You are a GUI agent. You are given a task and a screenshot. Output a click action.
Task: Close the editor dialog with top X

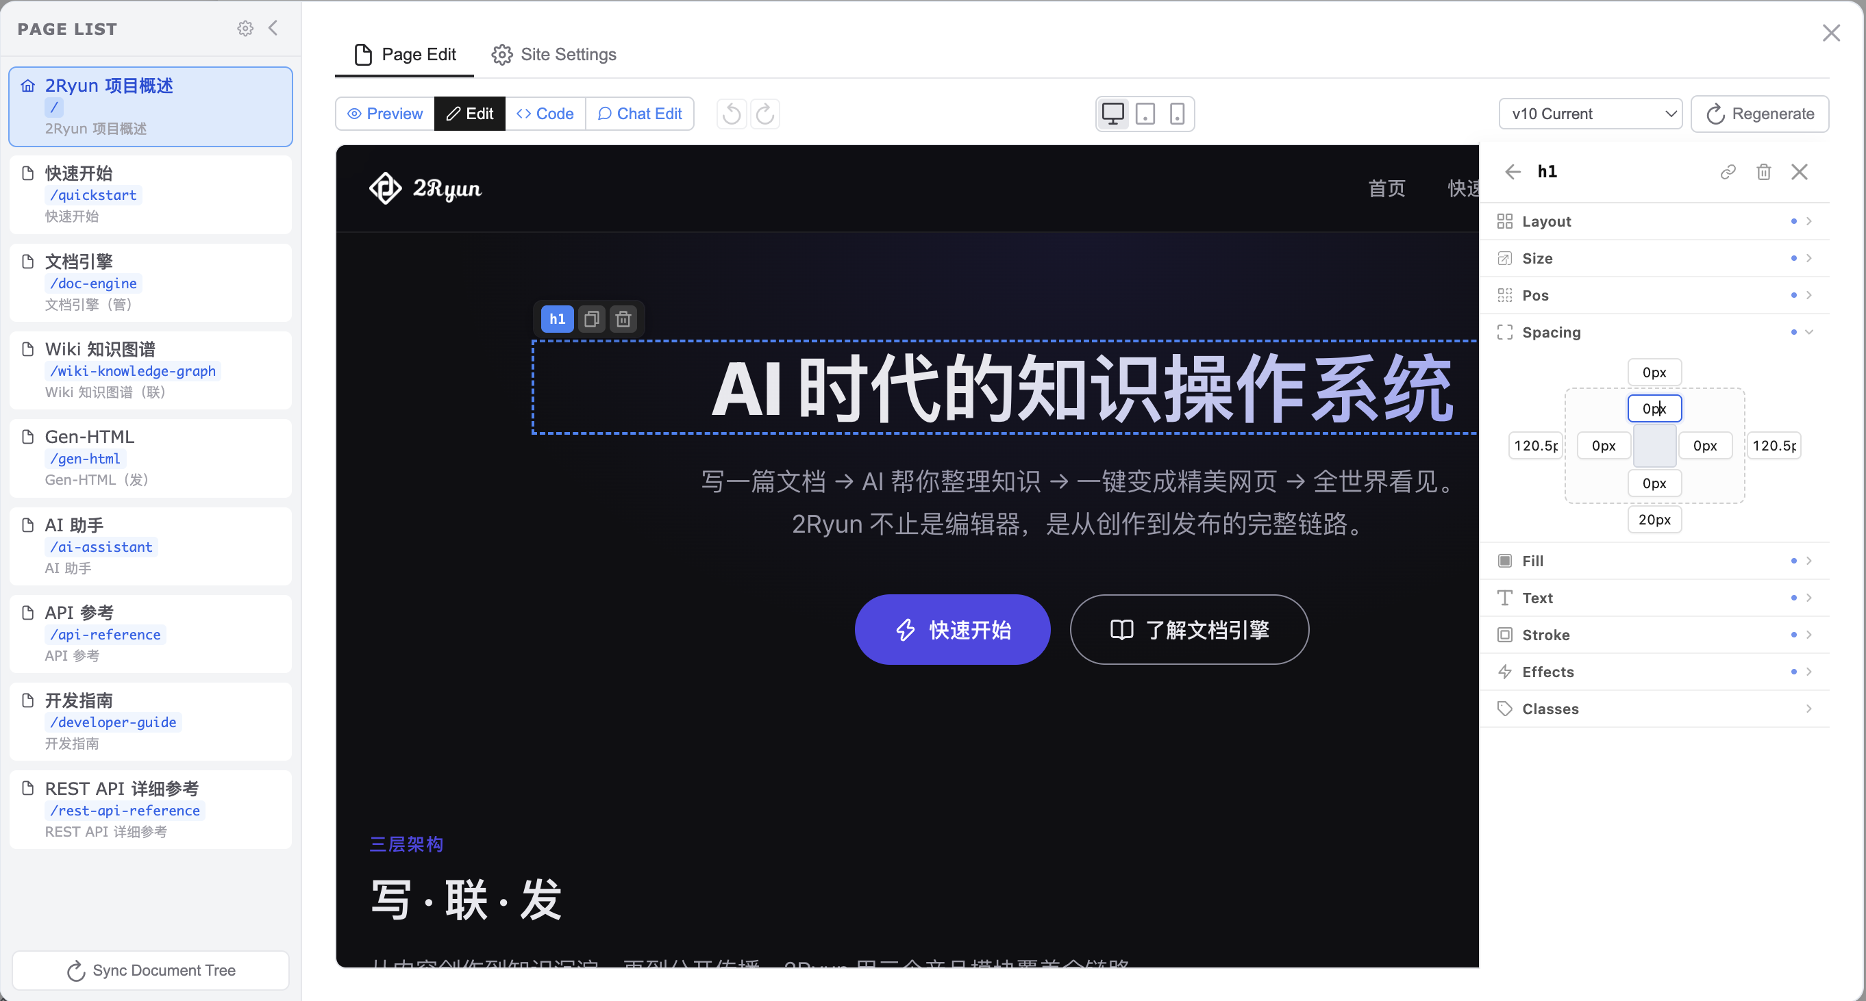1831,33
